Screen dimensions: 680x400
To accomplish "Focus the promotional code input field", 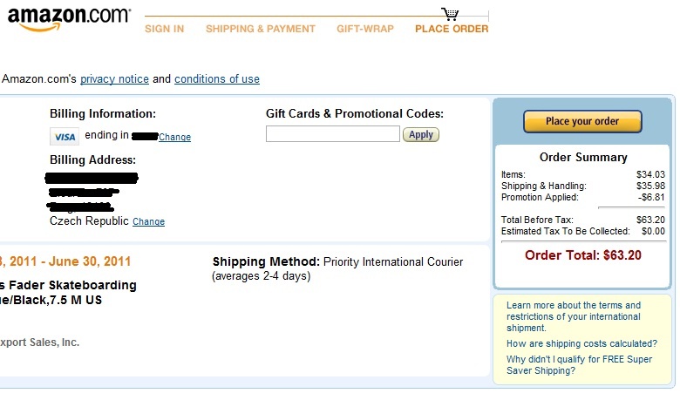I will click(x=332, y=134).
